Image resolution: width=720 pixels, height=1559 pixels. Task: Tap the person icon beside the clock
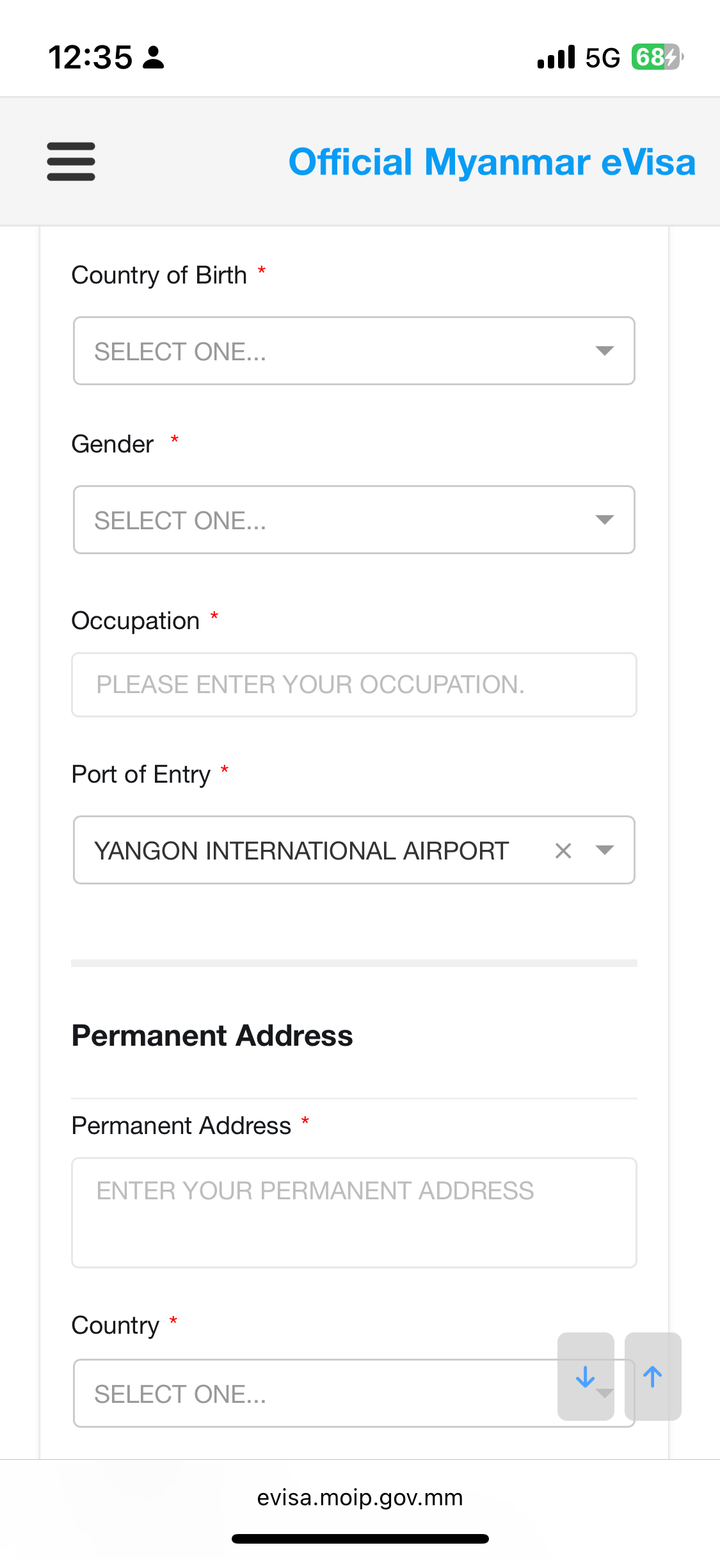[153, 58]
